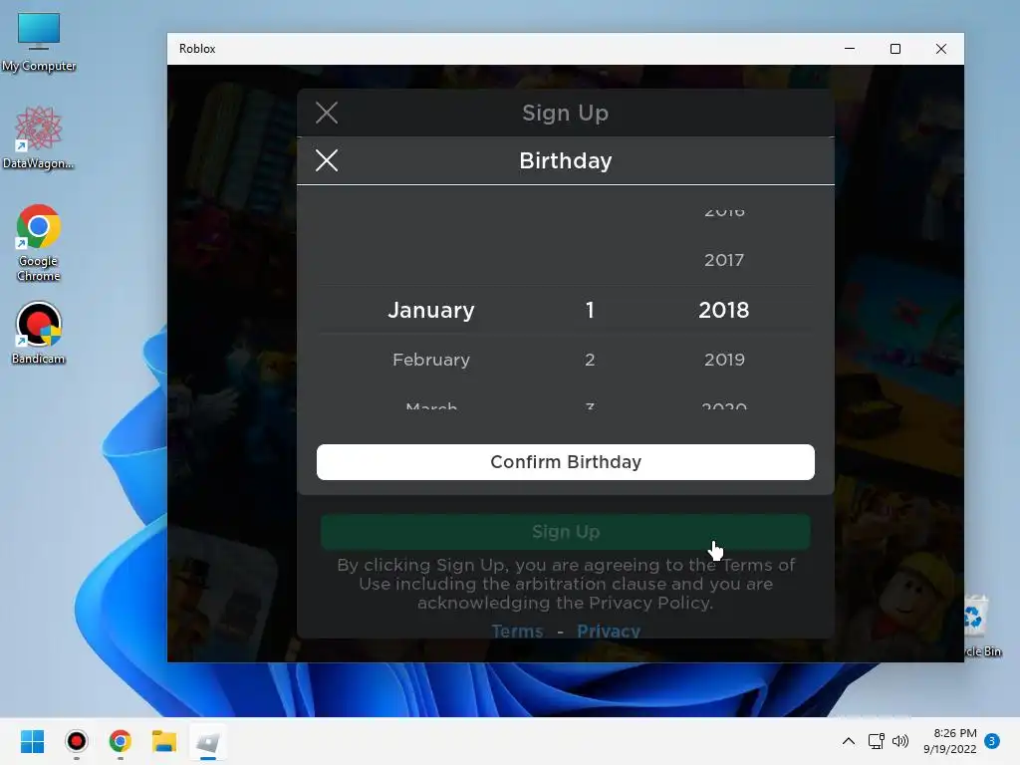Viewport: 1020px width, 765px height.
Task: Choose day 2 in the day column
Action: (590, 360)
